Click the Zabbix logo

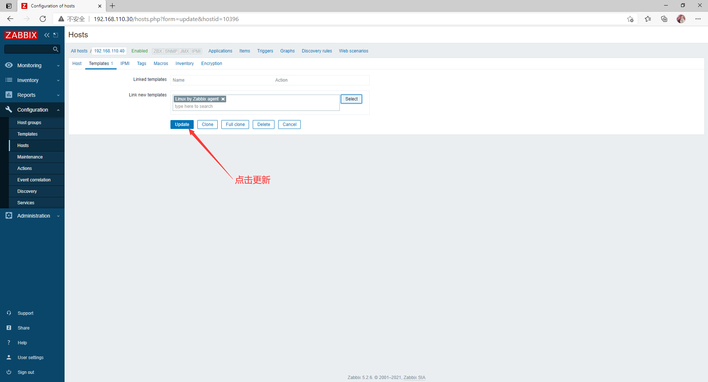coord(21,35)
